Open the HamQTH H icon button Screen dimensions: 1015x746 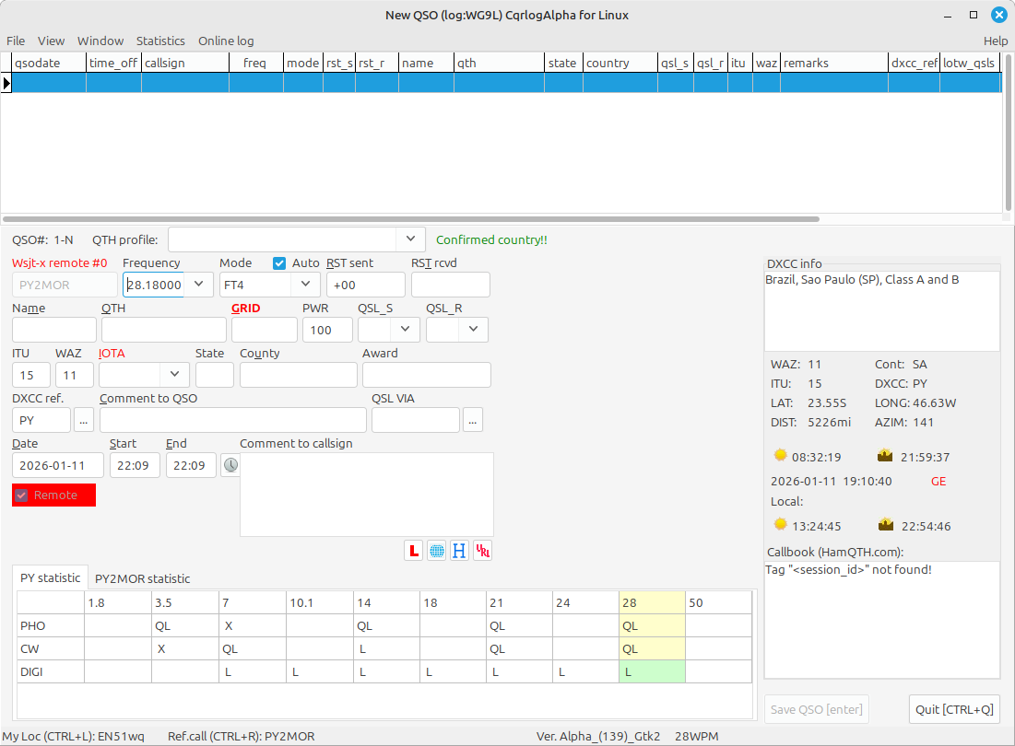pos(459,551)
